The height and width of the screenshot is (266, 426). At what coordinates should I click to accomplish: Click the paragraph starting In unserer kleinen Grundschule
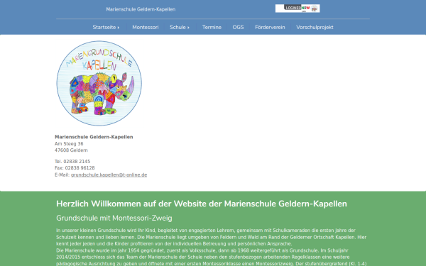(x=212, y=237)
